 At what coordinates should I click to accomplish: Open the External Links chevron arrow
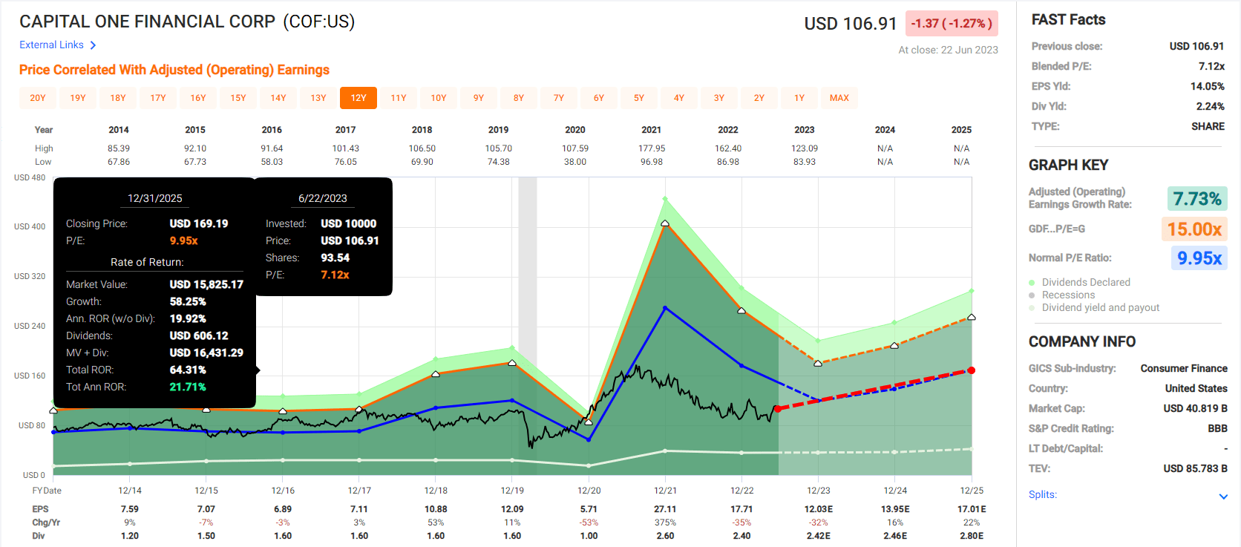coord(93,45)
